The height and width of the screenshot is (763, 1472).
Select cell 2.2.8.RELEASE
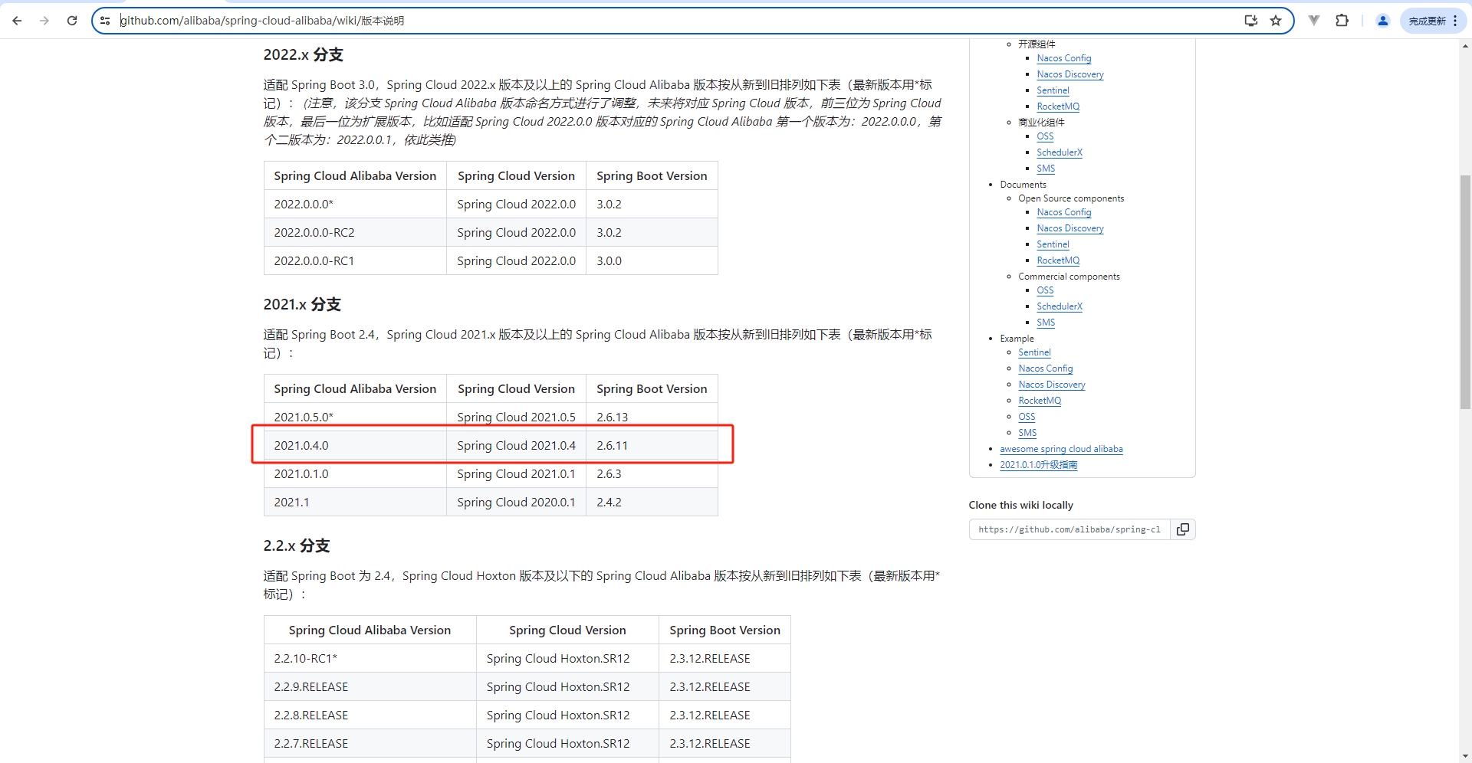pos(370,716)
